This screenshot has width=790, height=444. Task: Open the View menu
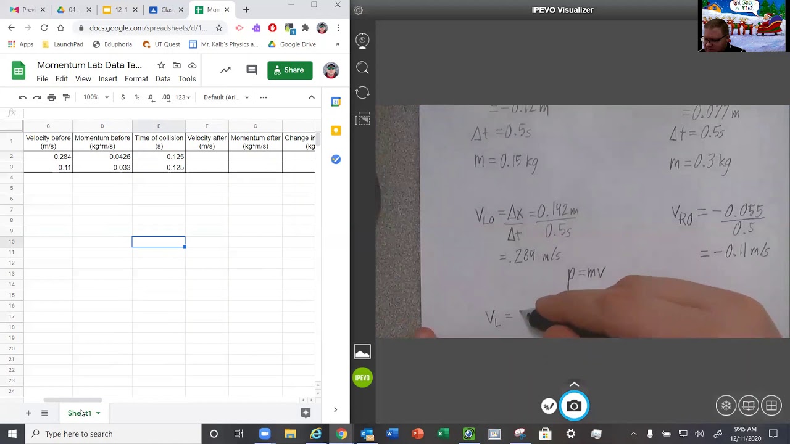pos(83,79)
